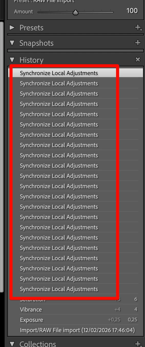Create a new snapshot with plus icon
The image size is (145, 347).
coord(138,43)
